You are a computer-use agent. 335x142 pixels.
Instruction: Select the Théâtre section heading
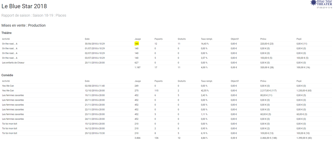pos(6,33)
